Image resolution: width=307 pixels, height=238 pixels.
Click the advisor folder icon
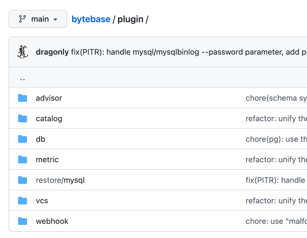(23, 98)
